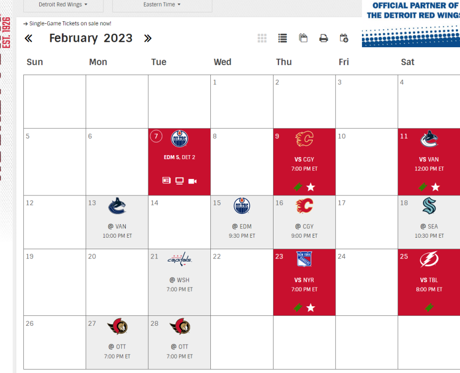Viewport: 460px width, 373px height.
Task: Open the video icon for the February 7 game
Action: [192, 181]
